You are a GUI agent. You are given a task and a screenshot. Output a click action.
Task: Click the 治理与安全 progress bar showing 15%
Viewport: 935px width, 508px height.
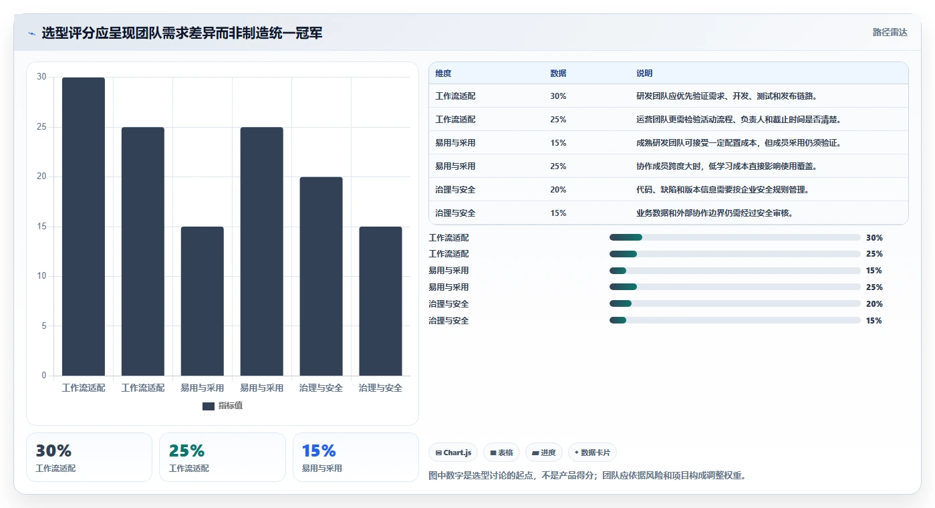pyautogui.click(x=734, y=321)
